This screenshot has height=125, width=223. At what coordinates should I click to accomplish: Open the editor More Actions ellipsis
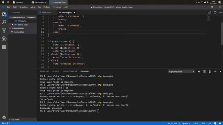pyautogui.click(x=221, y=12)
